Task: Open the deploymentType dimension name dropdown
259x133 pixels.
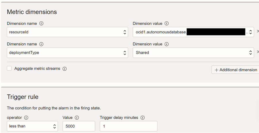Action: click(67, 53)
